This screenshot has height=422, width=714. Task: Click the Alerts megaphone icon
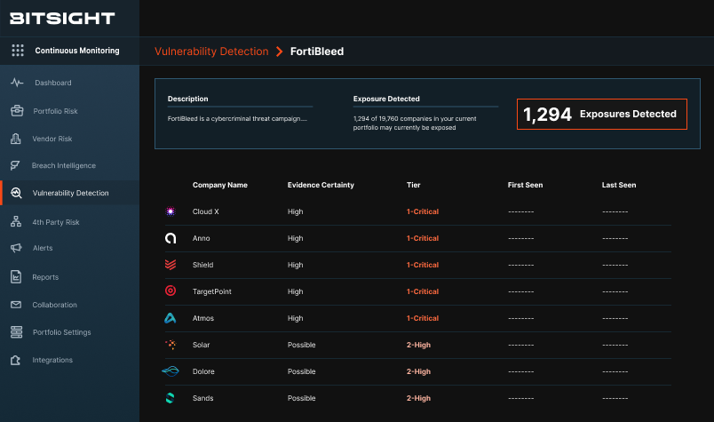(x=16, y=248)
